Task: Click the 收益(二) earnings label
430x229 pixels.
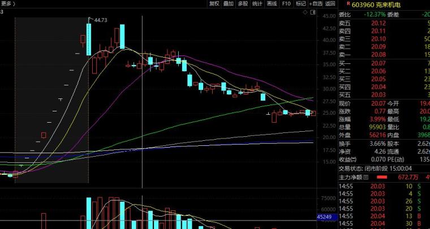Action: 350,159
